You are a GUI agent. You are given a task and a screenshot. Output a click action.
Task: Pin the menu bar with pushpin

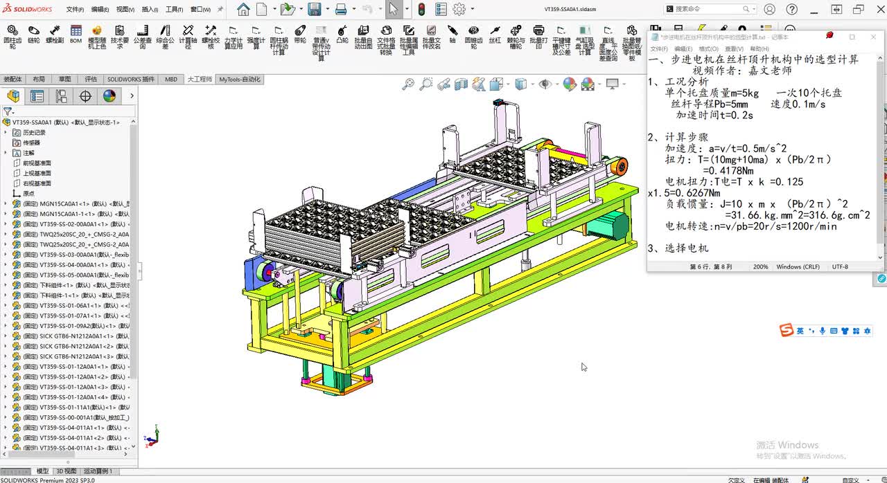pos(220,10)
